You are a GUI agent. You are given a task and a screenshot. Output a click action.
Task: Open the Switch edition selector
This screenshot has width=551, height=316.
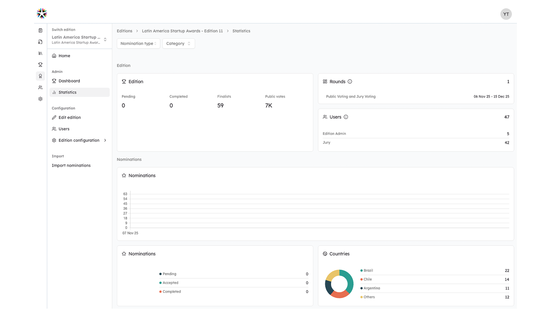(x=79, y=40)
